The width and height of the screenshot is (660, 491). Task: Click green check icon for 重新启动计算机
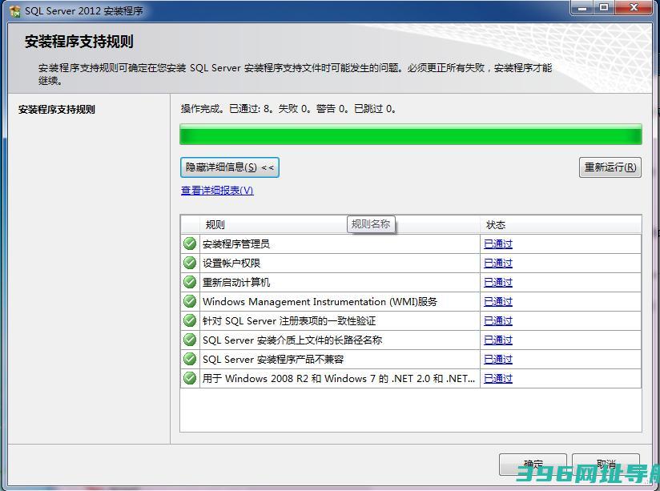pyautogui.click(x=190, y=282)
